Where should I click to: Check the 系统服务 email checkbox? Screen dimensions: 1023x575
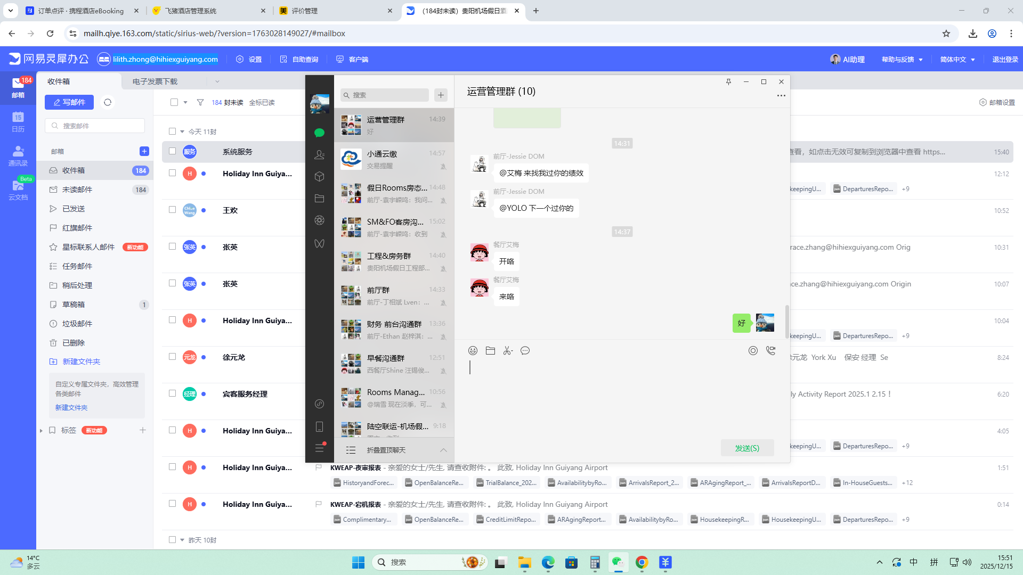click(x=172, y=151)
